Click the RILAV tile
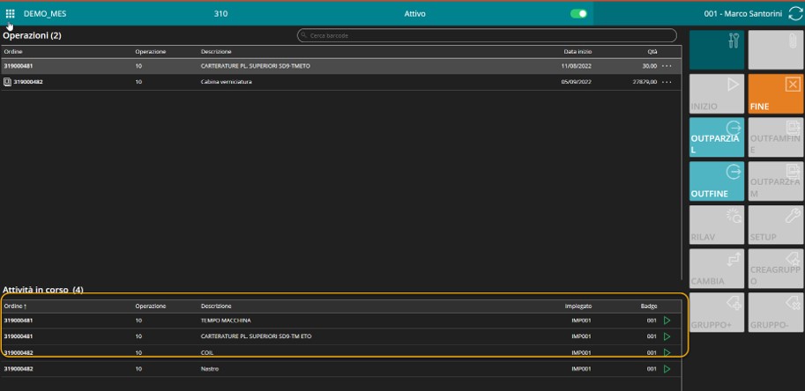 (717, 225)
